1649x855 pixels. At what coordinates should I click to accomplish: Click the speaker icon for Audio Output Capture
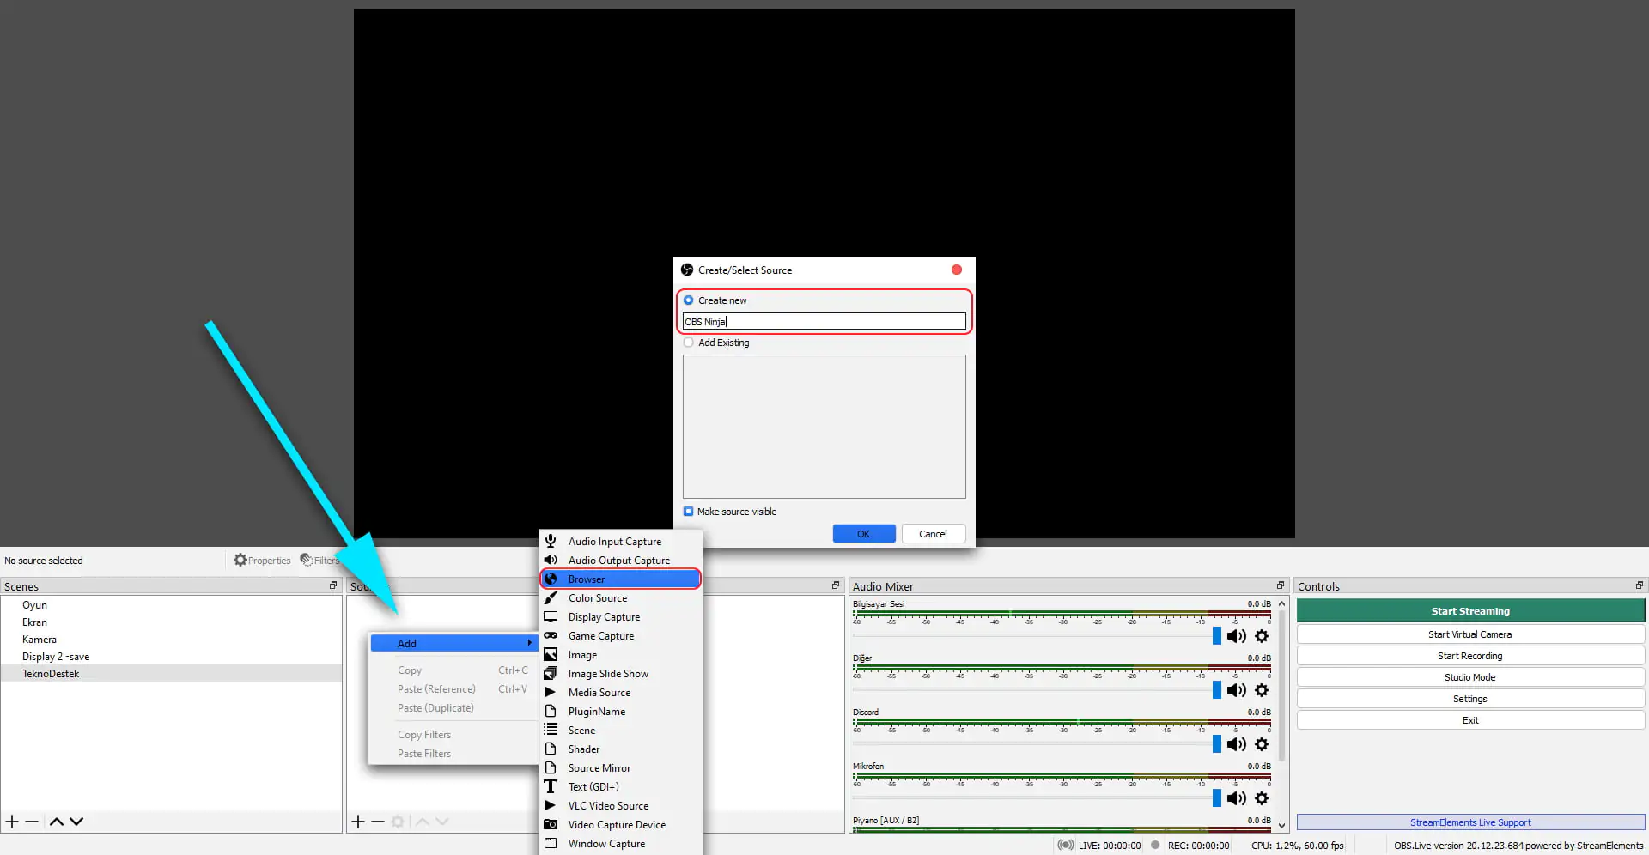coord(551,560)
